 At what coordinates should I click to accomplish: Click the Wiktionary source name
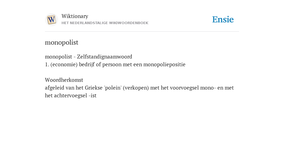(75, 16)
